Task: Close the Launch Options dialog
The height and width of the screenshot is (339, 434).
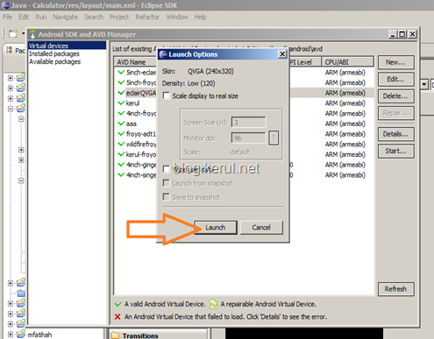Action: 282,54
